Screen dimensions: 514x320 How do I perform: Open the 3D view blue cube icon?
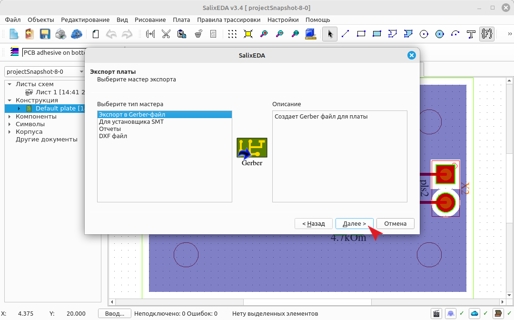310,34
